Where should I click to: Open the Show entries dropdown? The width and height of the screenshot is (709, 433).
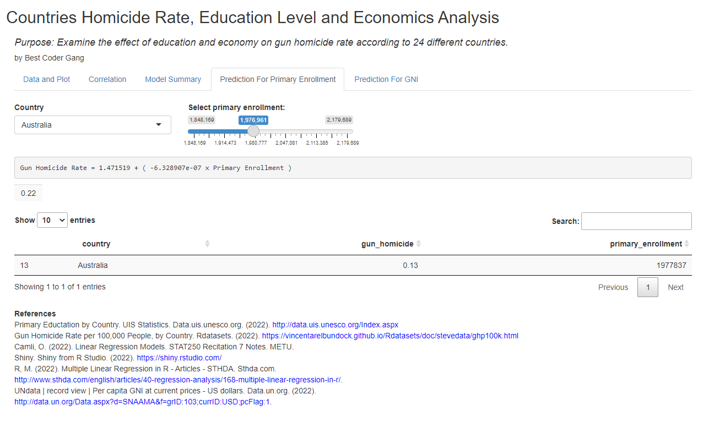point(52,220)
